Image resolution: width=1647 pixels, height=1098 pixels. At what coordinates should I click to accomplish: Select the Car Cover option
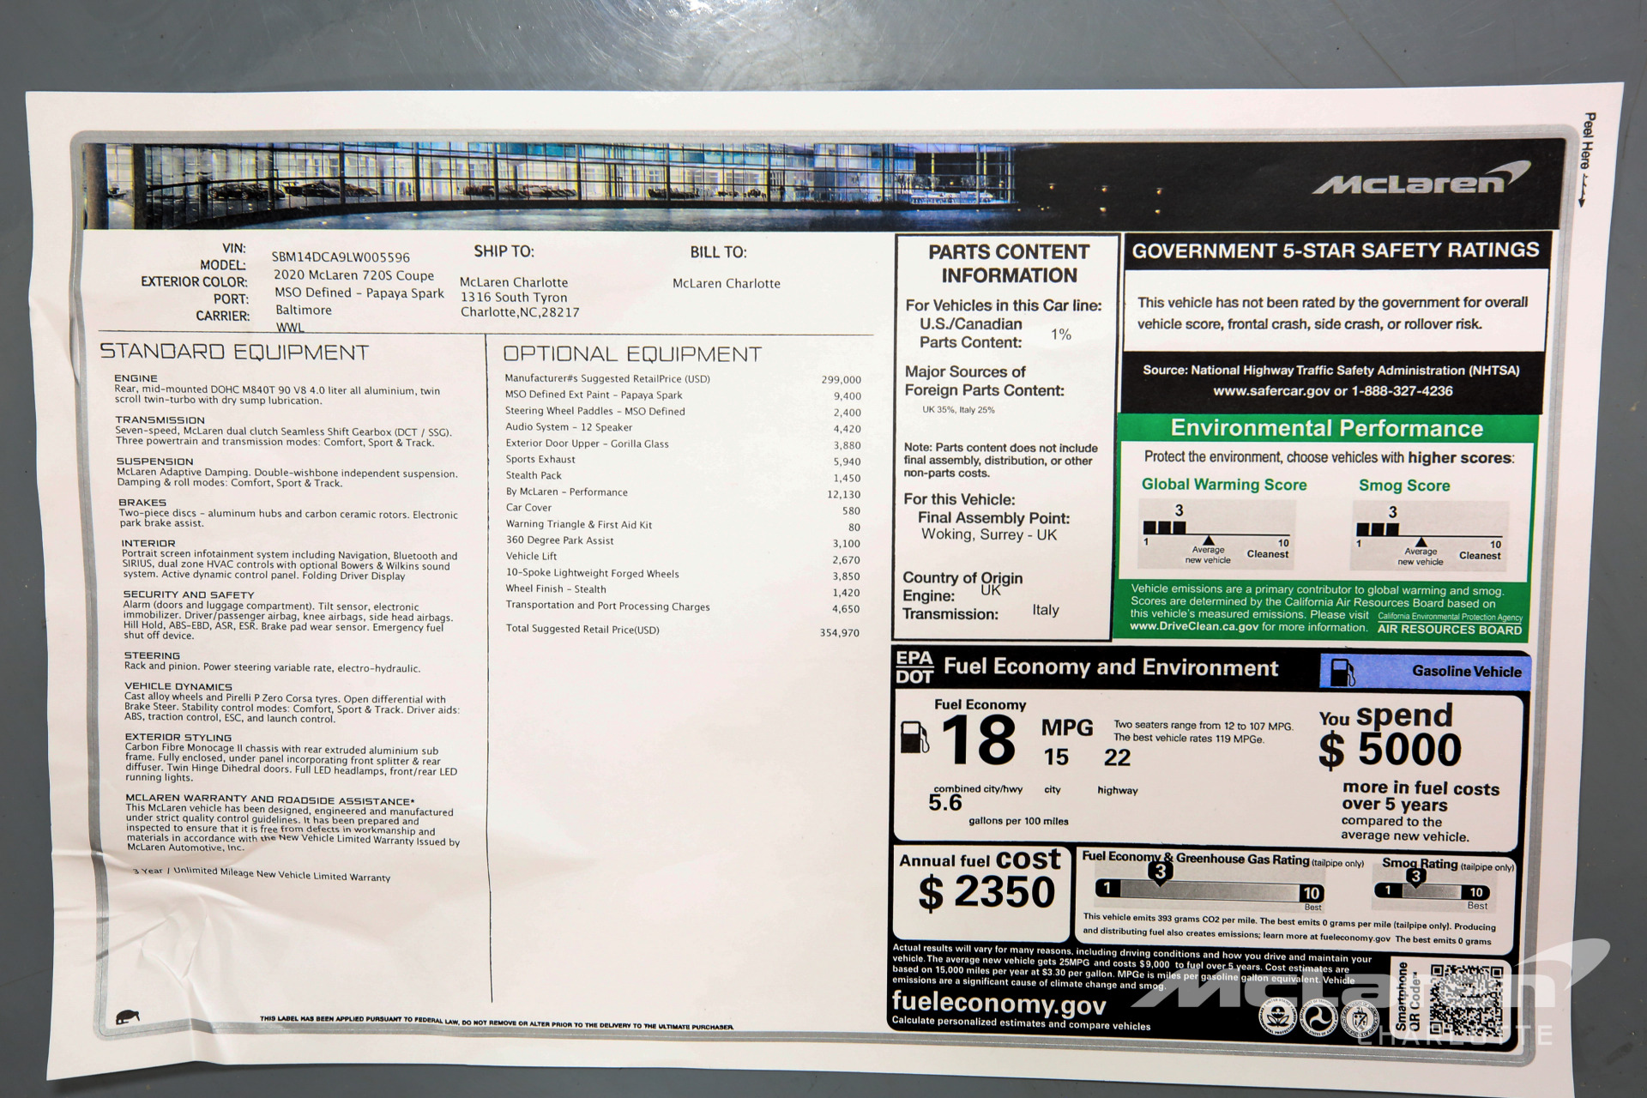(x=683, y=509)
